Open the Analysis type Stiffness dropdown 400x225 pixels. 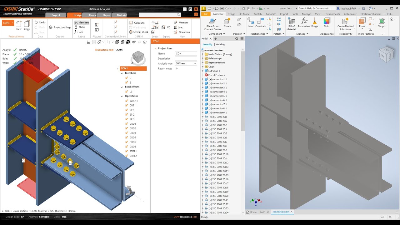pos(186,63)
